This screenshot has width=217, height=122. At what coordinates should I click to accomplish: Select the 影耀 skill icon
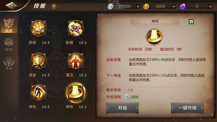(76, 28)
